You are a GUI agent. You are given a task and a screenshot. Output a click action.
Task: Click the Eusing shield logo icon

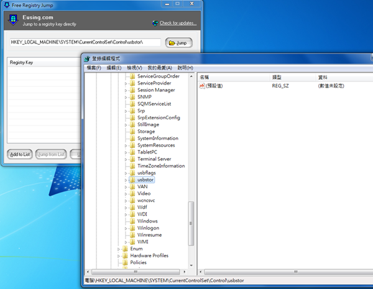coord(14,21)
